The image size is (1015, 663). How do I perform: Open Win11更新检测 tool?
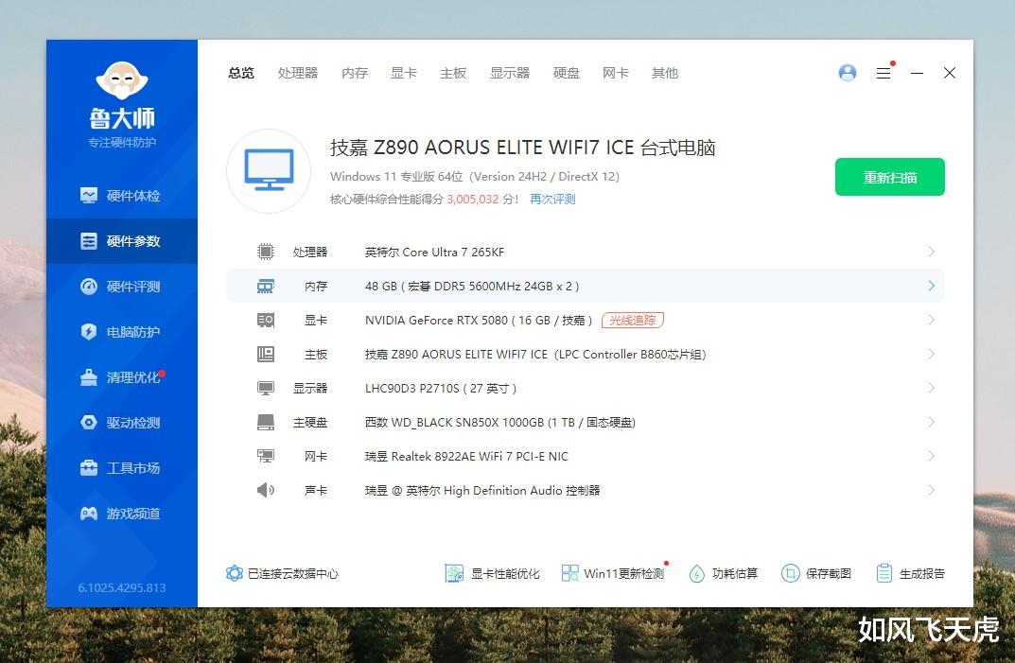(x=613, y=574)
